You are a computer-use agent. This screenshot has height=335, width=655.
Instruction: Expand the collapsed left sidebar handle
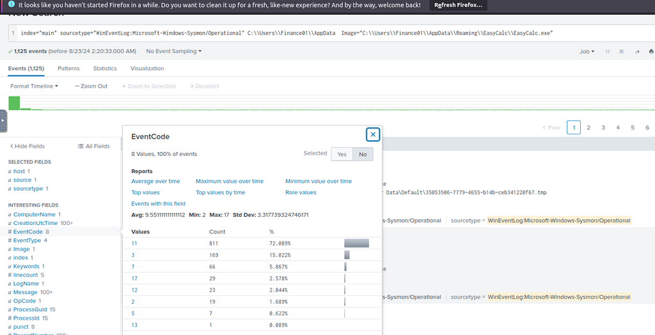pos(3,121)
